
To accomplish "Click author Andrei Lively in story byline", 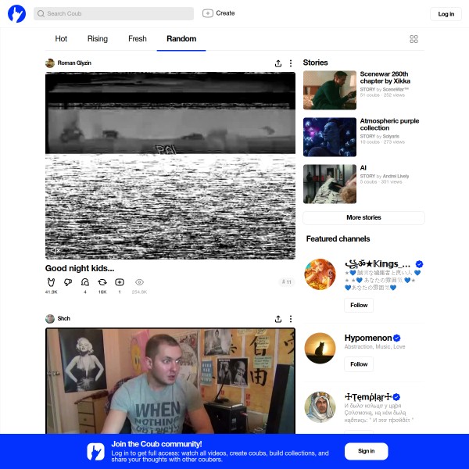I will tap(396, 176).
